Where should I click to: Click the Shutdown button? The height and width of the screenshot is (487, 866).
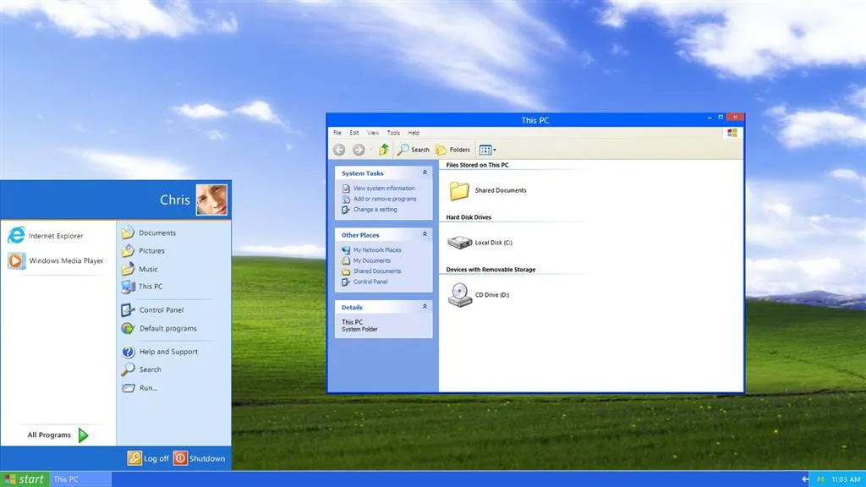tap(200, 457)
